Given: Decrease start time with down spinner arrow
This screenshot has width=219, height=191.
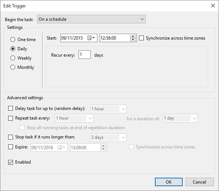Looking at the screenshot, I should pos(133,40).
